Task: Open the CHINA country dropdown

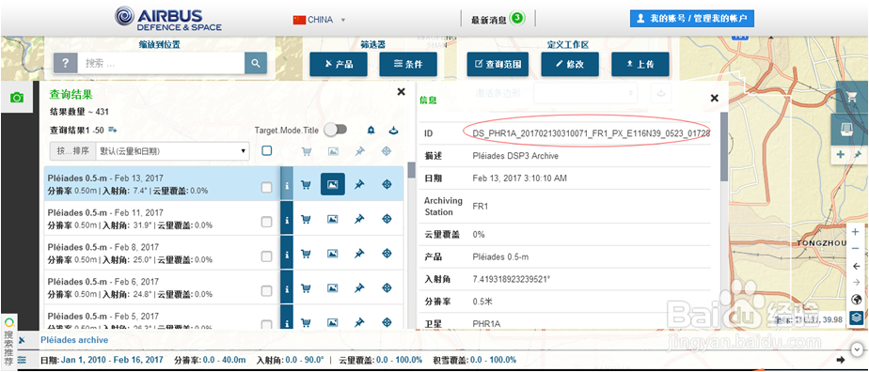Action: point(319,20)
